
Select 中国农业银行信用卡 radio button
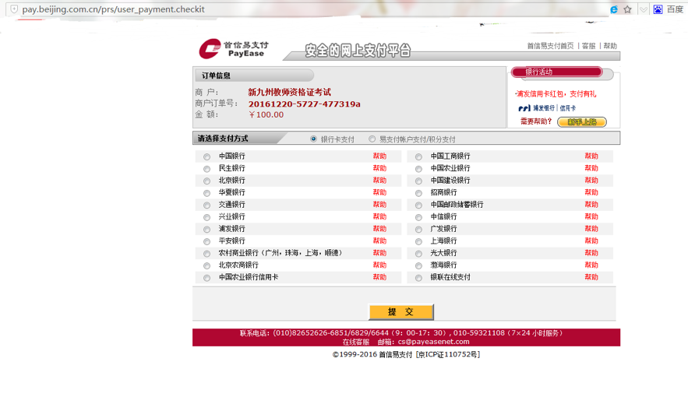(206, 278)
